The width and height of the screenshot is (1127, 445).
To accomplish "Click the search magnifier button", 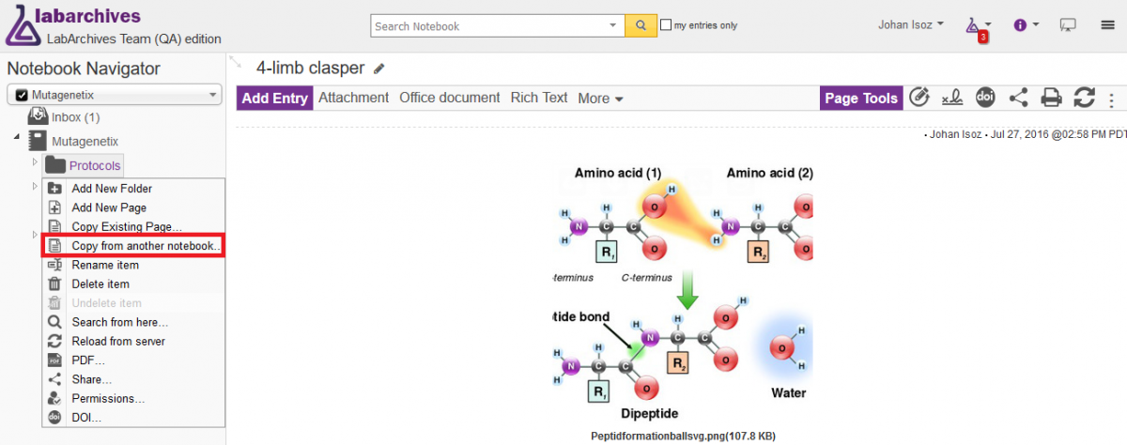I will 641,25.
